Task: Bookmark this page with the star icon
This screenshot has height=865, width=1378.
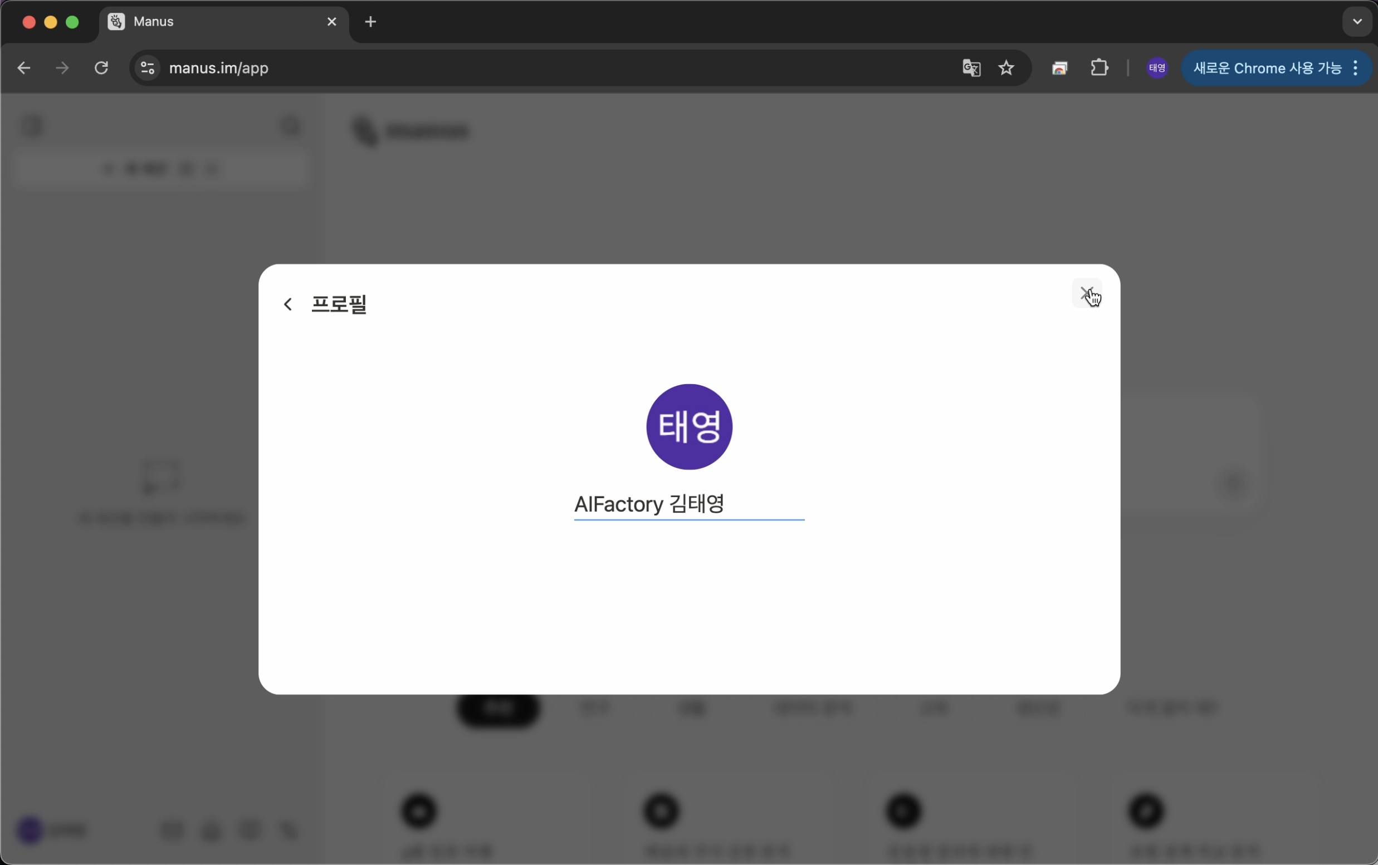Action: tap(1006, 68)
